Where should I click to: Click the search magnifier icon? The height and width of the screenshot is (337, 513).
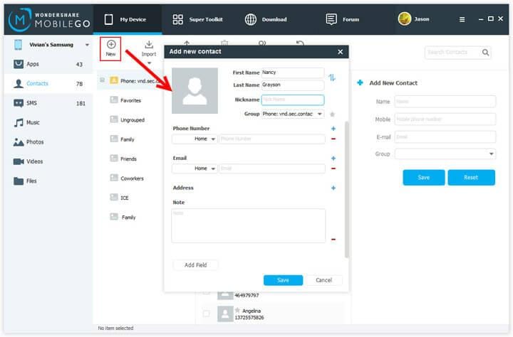[x=485, y=52]
